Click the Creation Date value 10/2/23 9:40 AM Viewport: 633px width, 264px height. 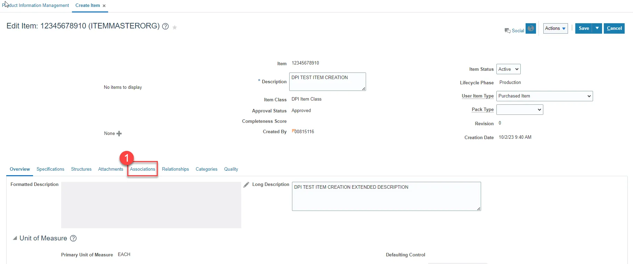[x=515, y=137]
